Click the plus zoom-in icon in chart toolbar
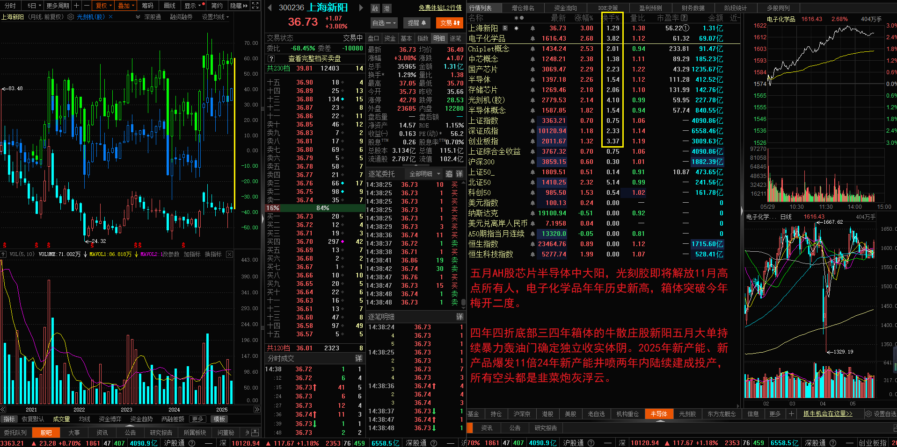This screenshot has height=447, width=897. tap(76, 6)
